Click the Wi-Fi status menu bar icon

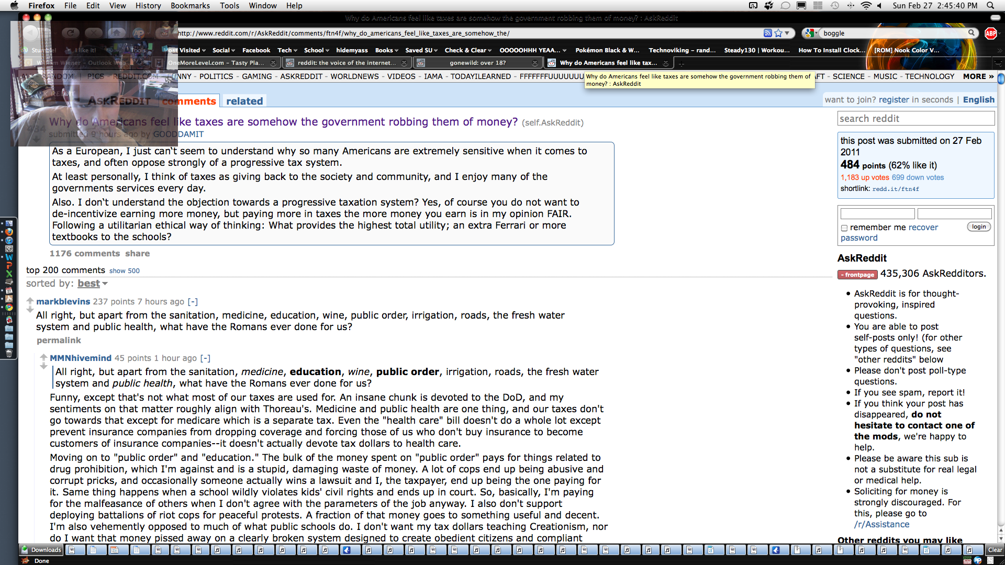[866, 5]
